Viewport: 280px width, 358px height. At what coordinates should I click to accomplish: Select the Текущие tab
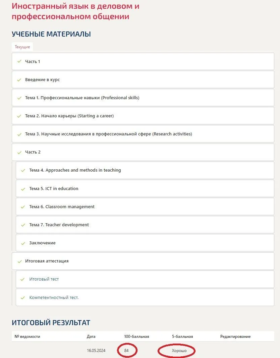pyautogui.click(x=22, y=47)
